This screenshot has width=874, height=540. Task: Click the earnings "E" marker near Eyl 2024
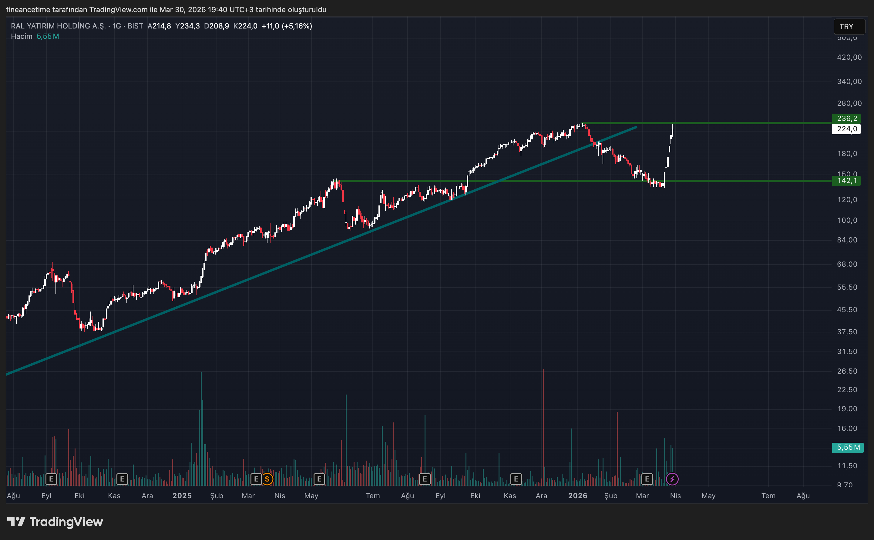[x=51, y=479]
